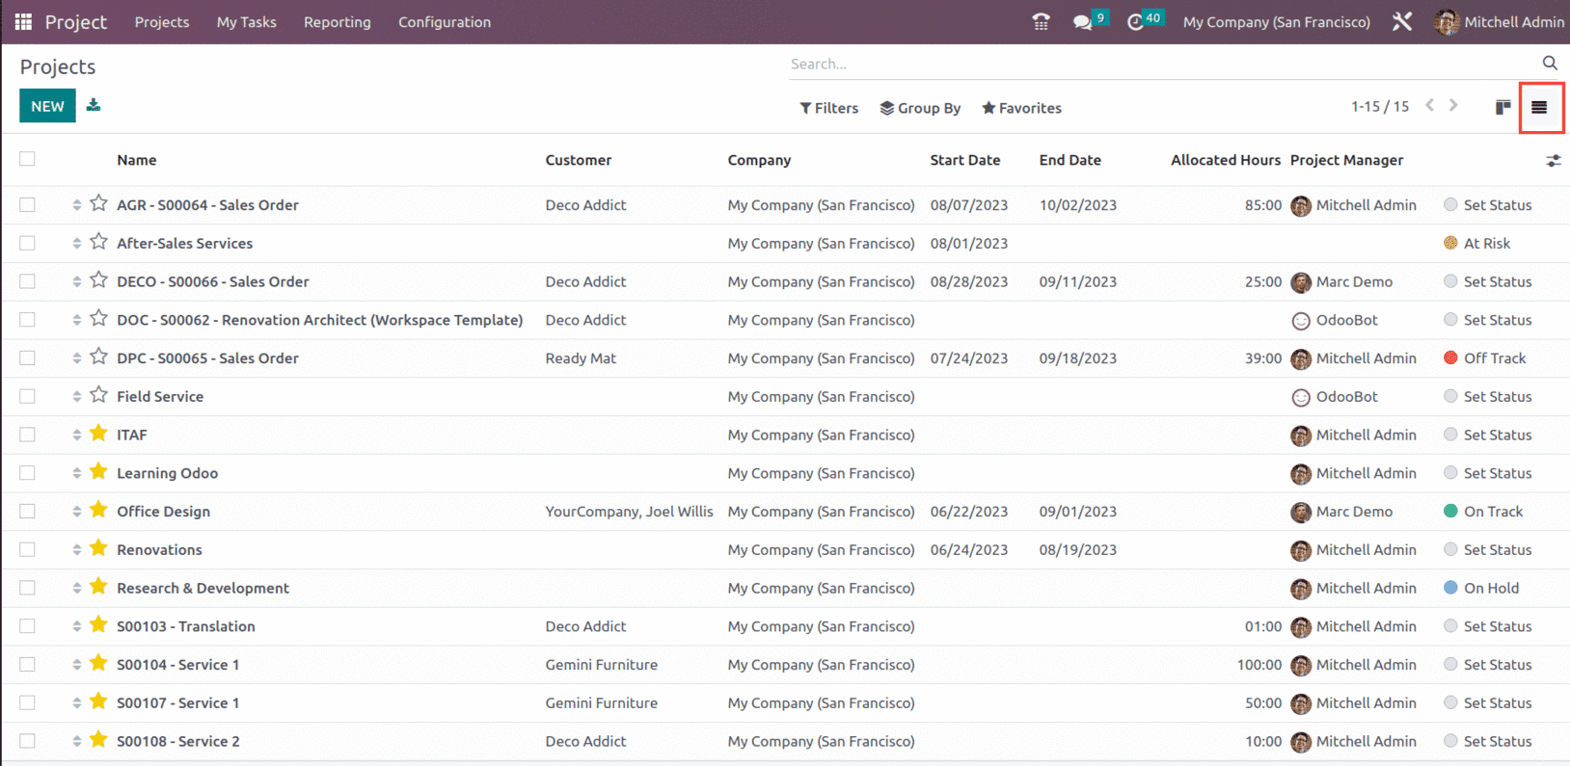Check the AGR - S00064 row checkbox
1570x766 pixels.
[27, 204]
